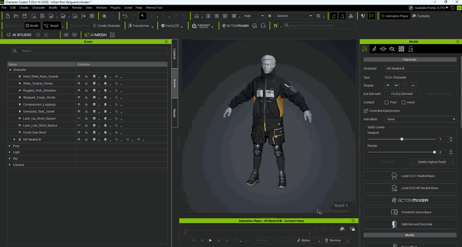Toggle Comb Over Short hair visibility
462x247 pixels.
[79, 132]
